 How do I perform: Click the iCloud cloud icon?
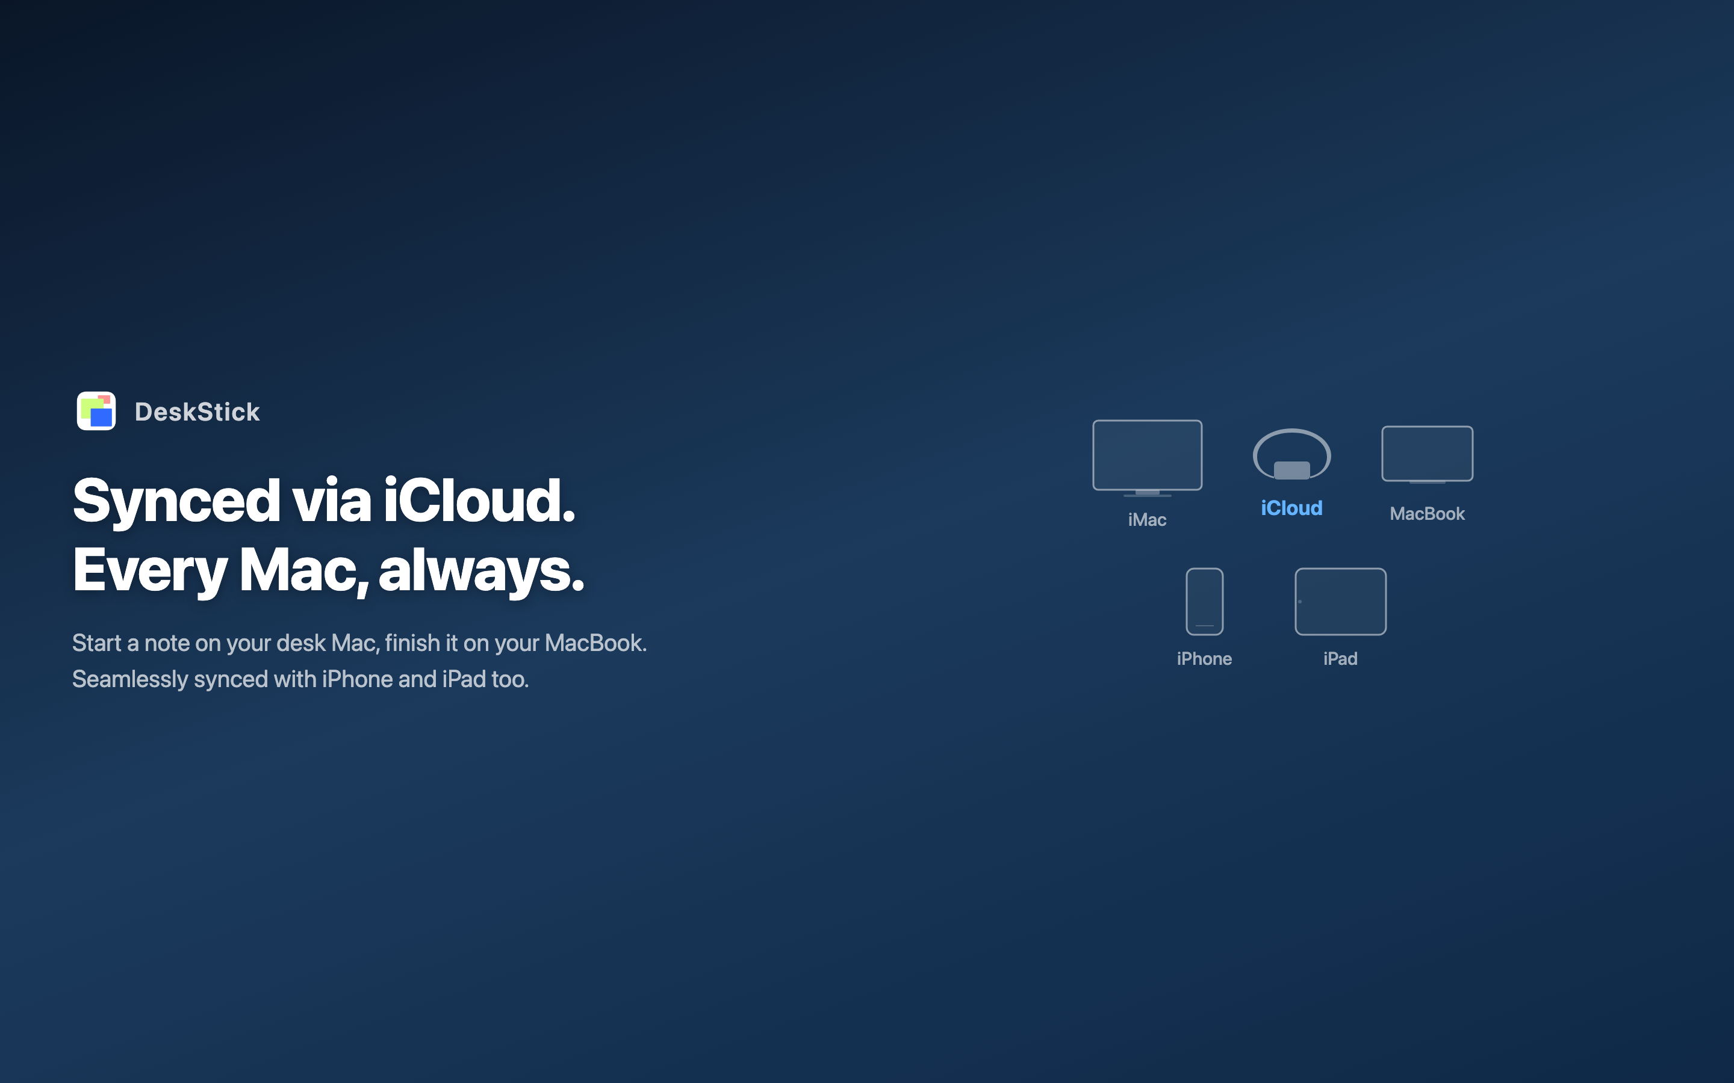[x=1292, y=454]
